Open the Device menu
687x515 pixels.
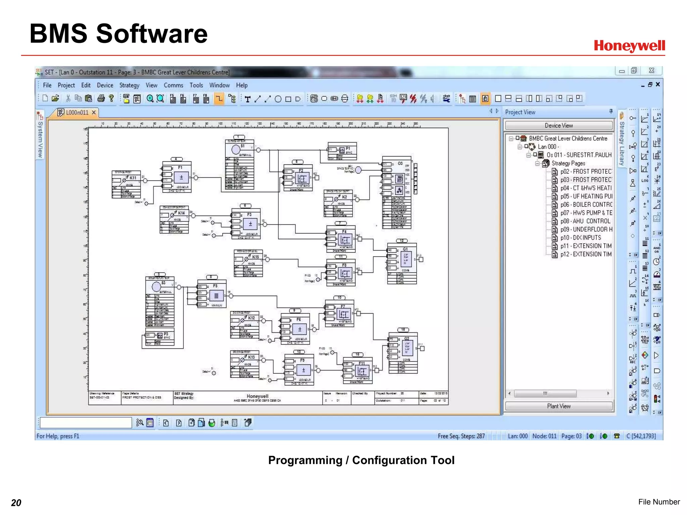pos(105,85)
